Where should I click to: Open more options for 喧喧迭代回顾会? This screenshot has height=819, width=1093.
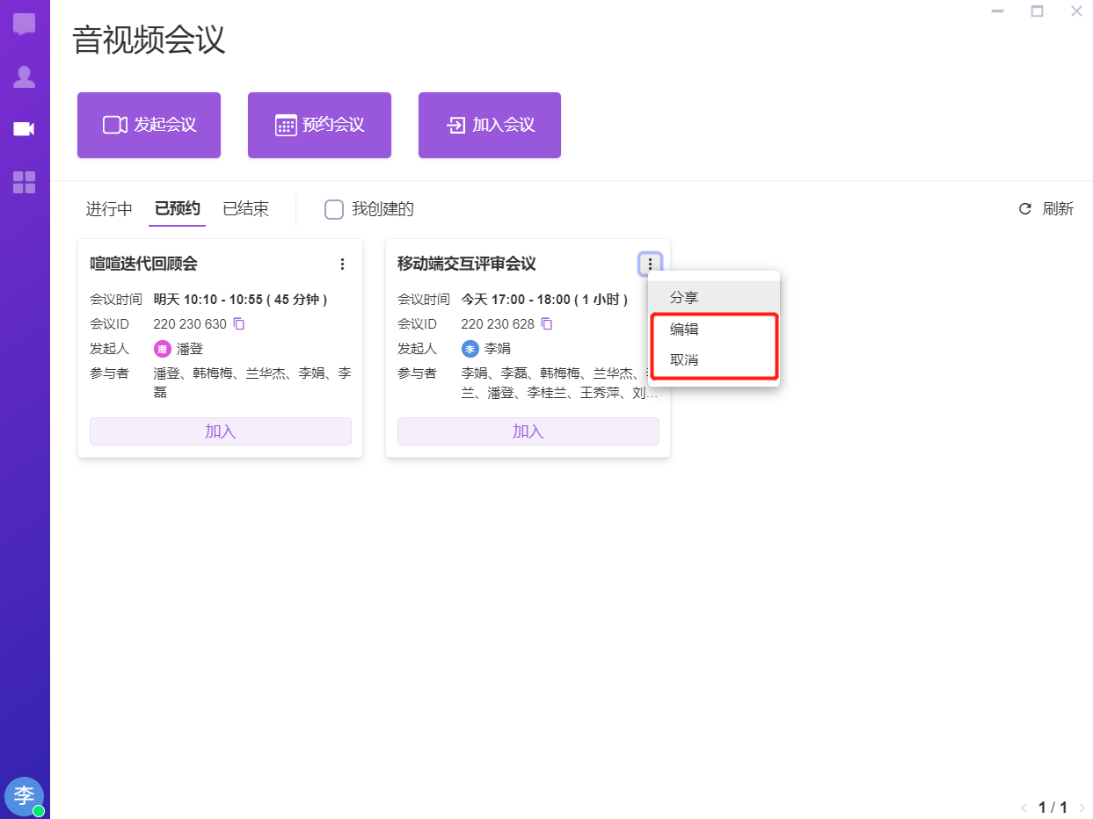342,264
